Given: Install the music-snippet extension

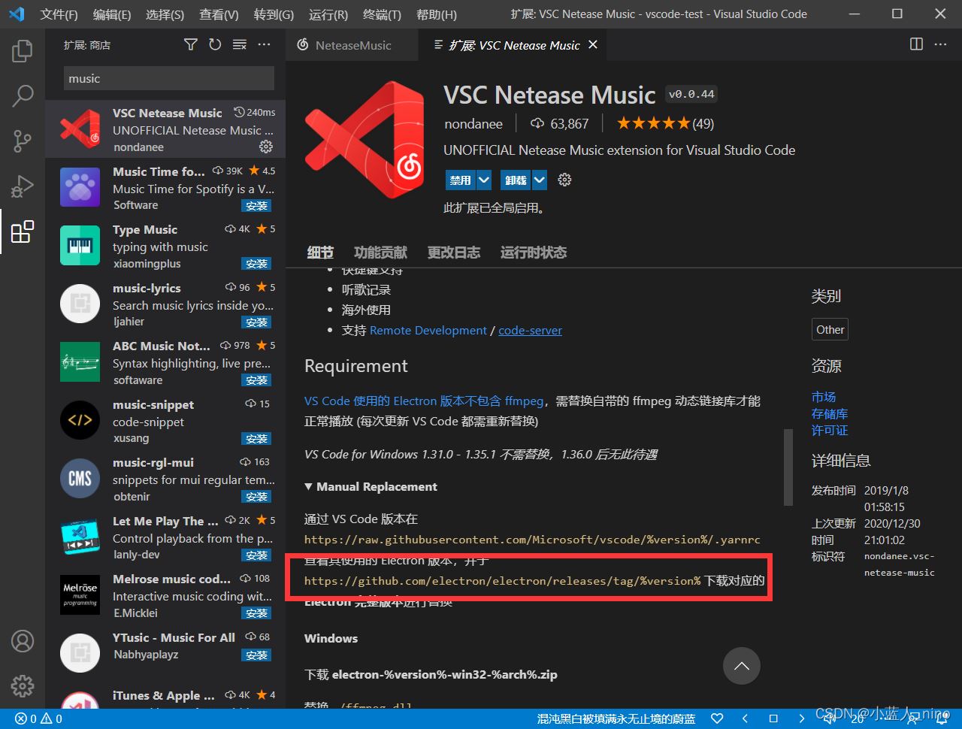Looking at the screenshot, I should coord(256,439).
